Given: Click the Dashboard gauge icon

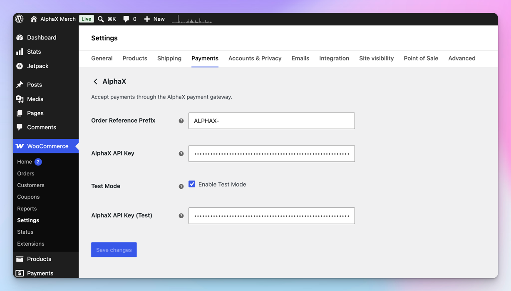Looking at the screenshot, I should pos(20,37).
